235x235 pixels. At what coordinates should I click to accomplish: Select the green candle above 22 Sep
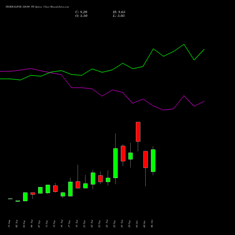point(93,179)
